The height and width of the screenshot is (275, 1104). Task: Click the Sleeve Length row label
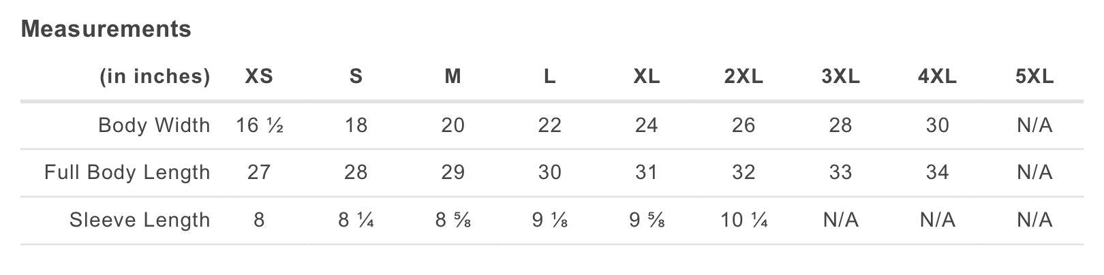[x=140, y=220]
